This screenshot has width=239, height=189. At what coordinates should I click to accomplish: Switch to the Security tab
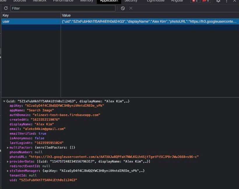pos(131,1)
